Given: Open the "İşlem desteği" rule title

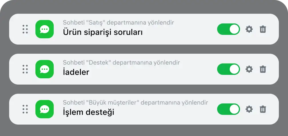Looking at the screenshot, I should [x=89, y=112].
